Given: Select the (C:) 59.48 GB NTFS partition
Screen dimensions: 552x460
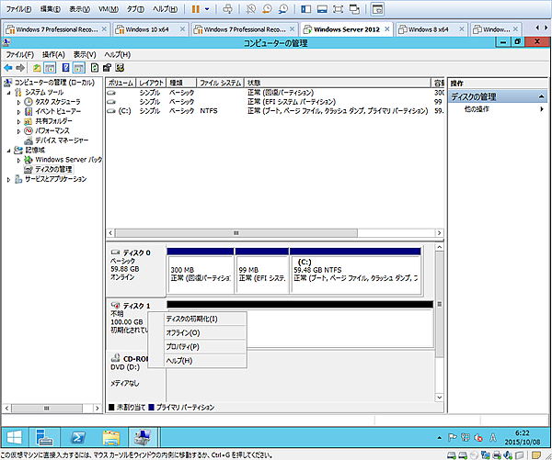Looking at the screenshot, I should point(354,270).
